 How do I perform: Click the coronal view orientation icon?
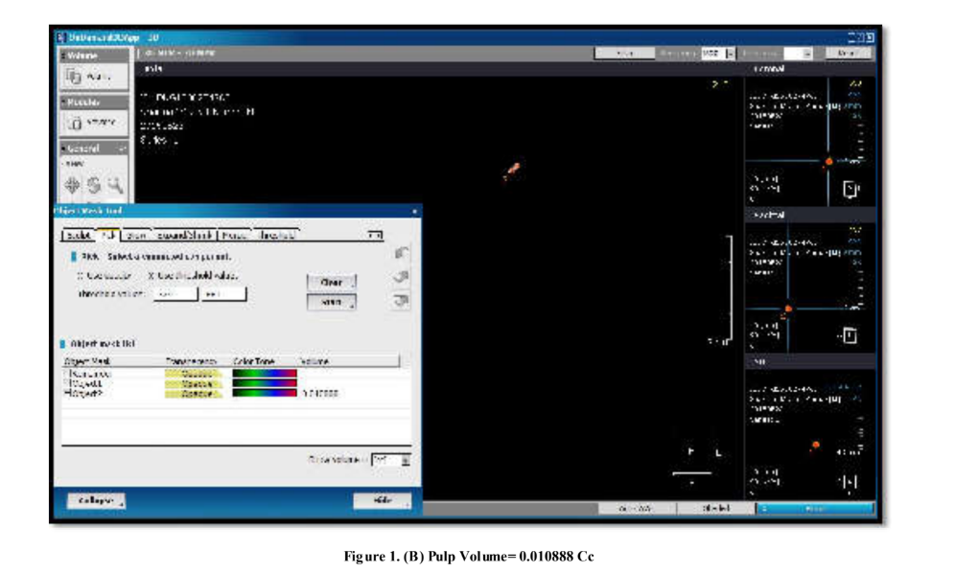tap(849, 189)
